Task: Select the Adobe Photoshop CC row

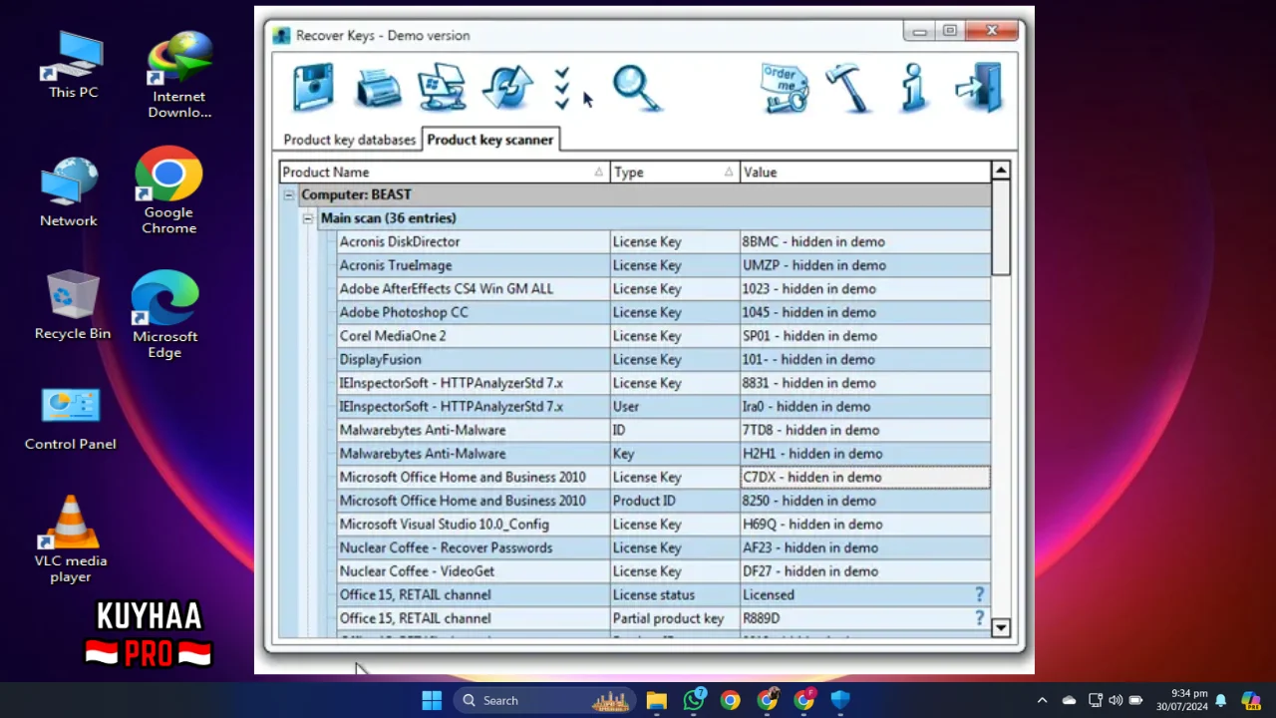Action: click(x=663, y=312)
